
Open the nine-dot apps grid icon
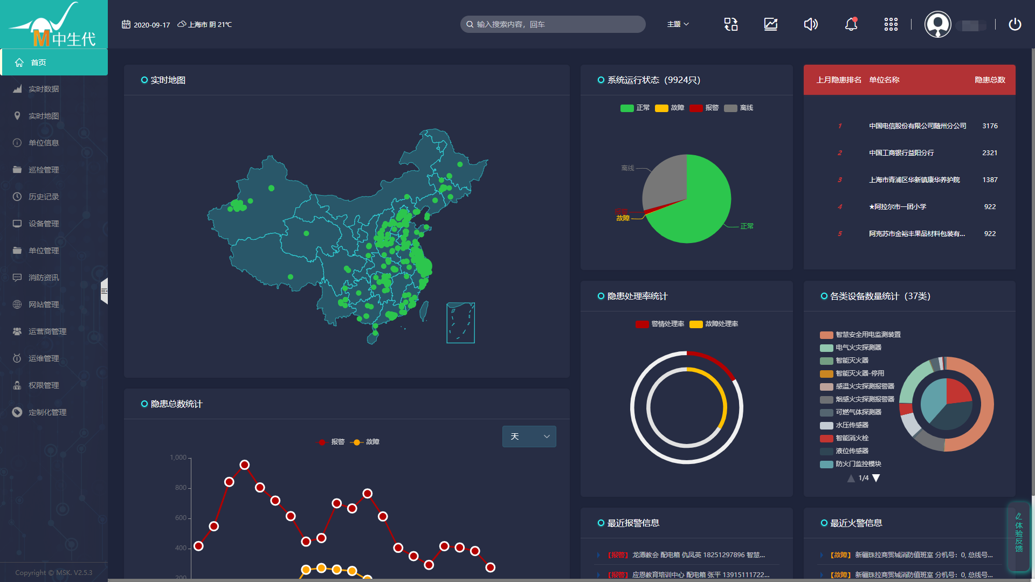click(x=891, y=24)
